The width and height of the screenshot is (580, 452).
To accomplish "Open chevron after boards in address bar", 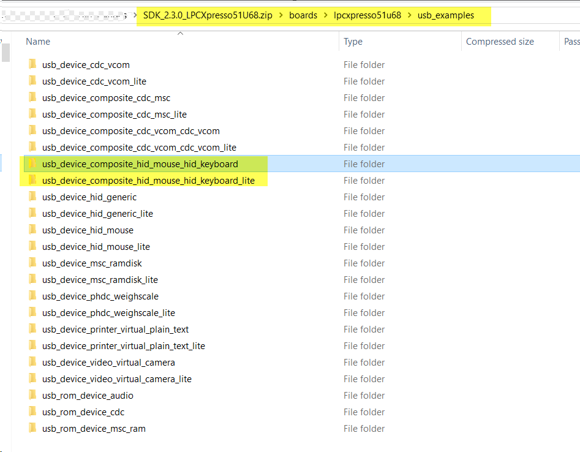I will pos(325,15).
